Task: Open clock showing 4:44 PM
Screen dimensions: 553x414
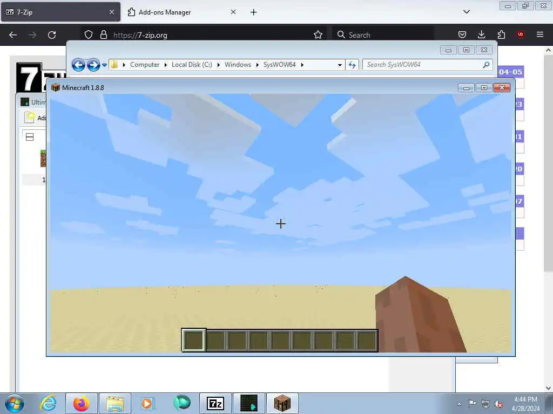Action: point(525,404)
